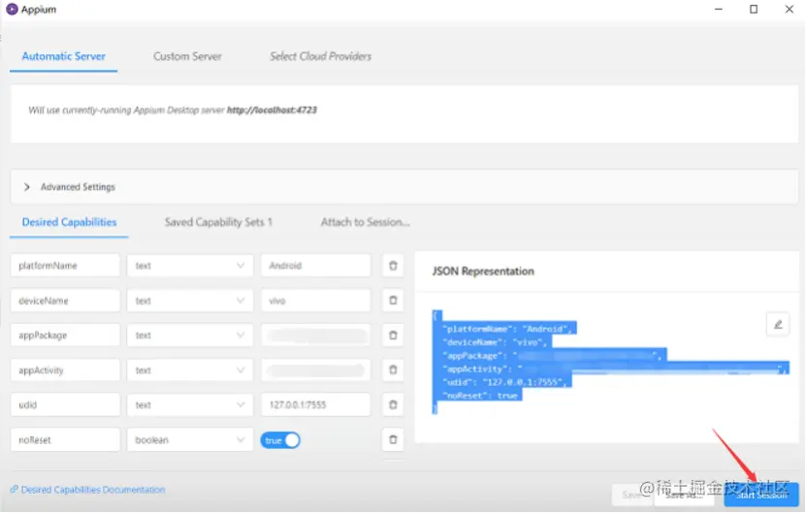Screen dimensions: 807x514
Task: Toggle the noReset boolean switch
Action: coord(280,441)
